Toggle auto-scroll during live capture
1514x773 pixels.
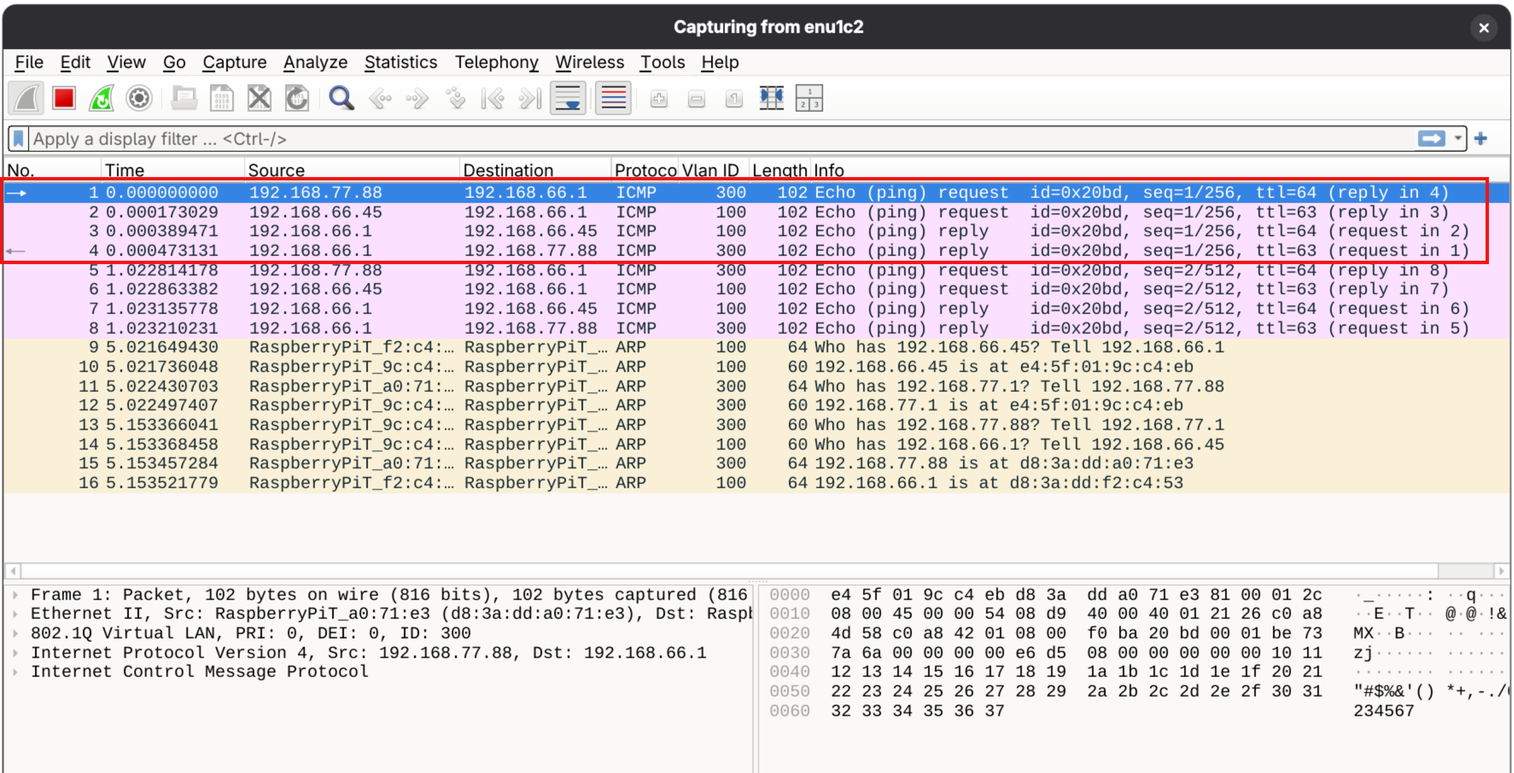pyautogui.click(x=568, y=98)
